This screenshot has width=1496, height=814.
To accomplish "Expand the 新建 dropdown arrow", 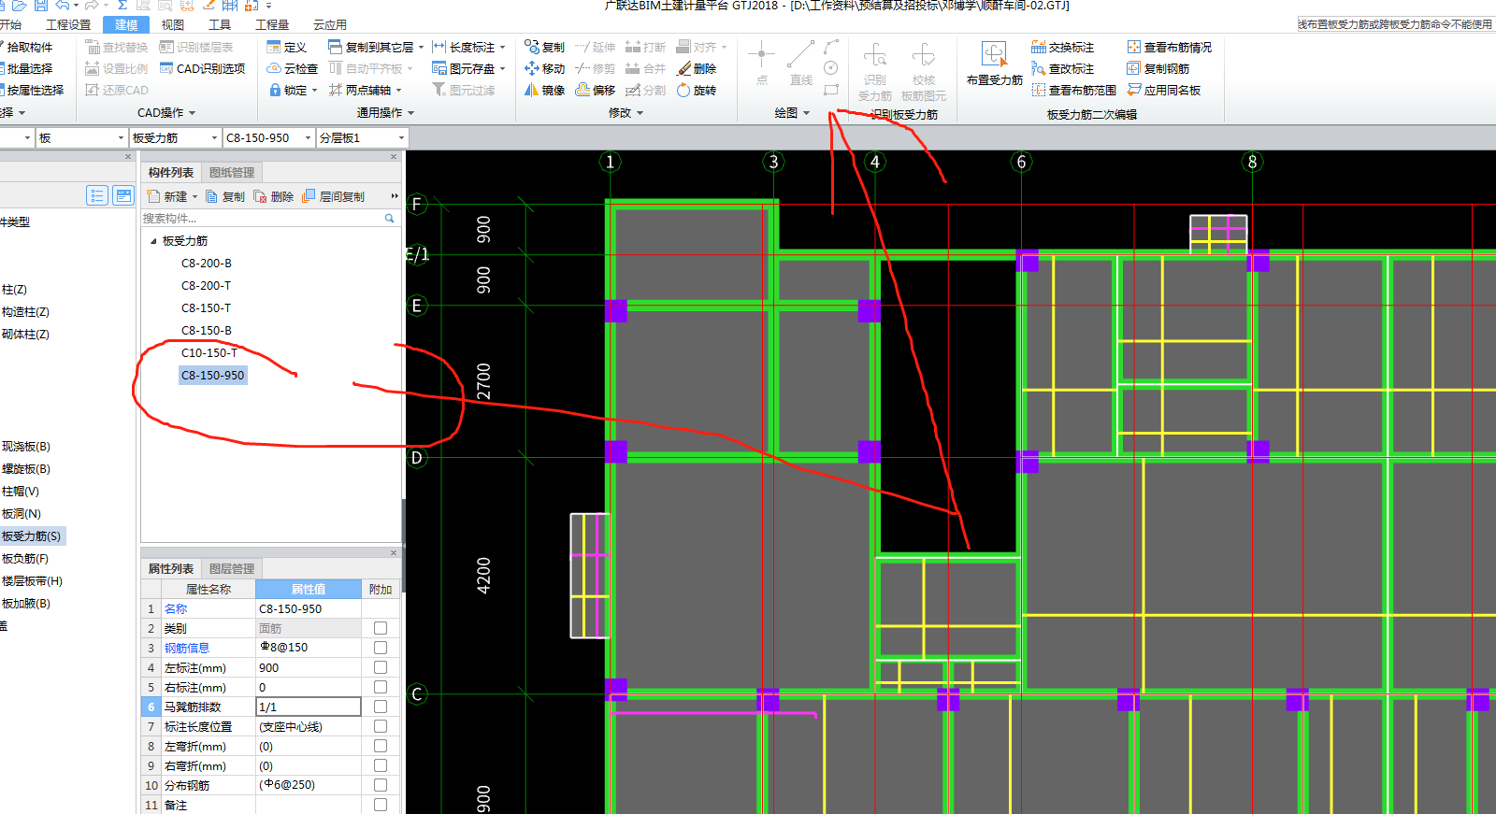I will [194, 196].
